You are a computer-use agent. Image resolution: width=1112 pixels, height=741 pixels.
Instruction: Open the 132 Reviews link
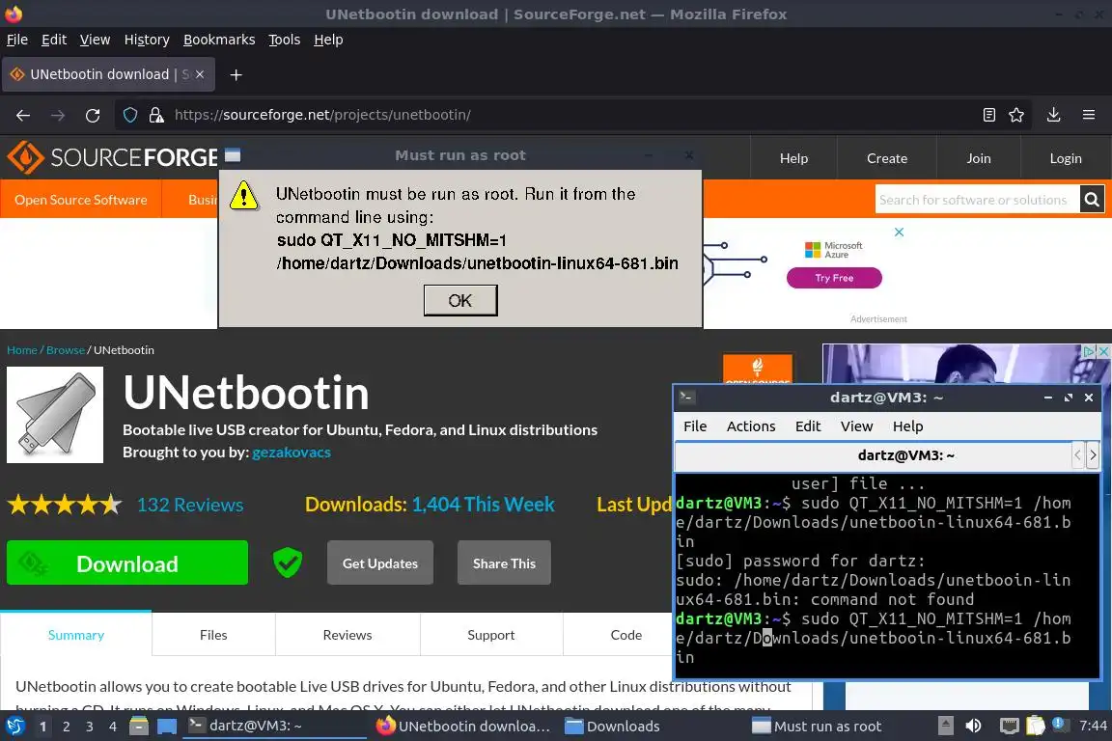pos(190,505)
